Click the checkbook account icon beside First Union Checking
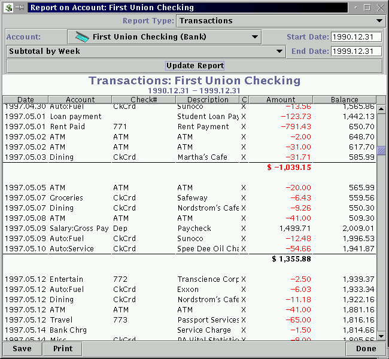 coord(82,37)
